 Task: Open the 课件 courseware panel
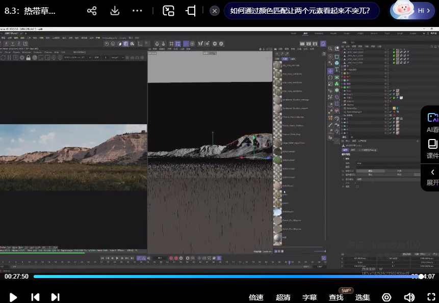click(x=432, y=148)
